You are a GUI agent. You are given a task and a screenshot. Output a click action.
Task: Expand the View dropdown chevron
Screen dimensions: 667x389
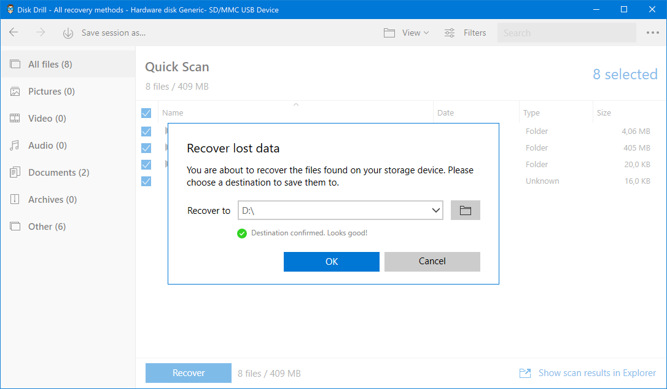pos(426,33)
